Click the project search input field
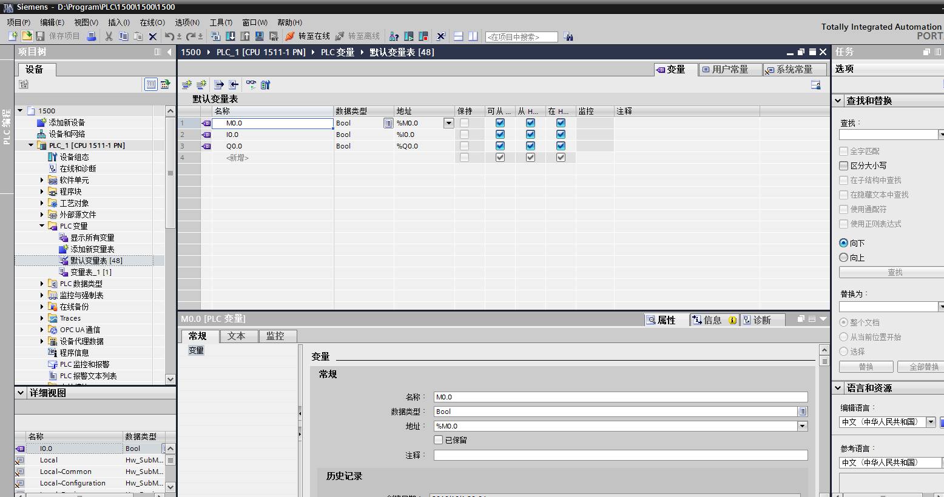 coord(521,37)
